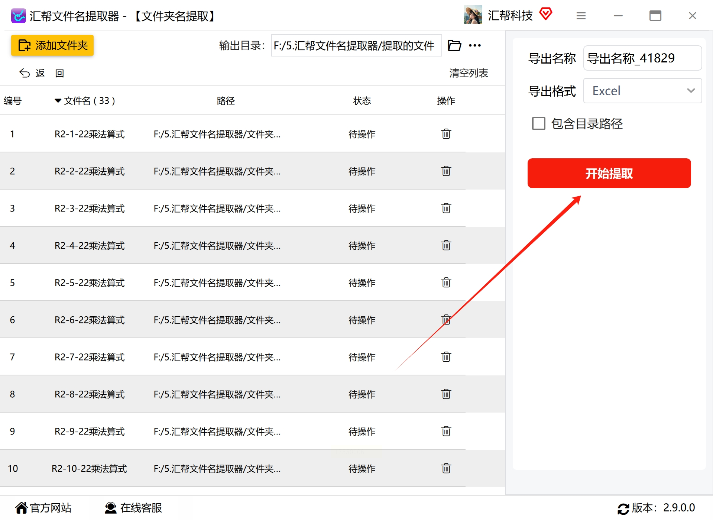This screenshot has width=713, height=520.
Task: Open the hamburger menu in title bar
Action: coord(581,16)
